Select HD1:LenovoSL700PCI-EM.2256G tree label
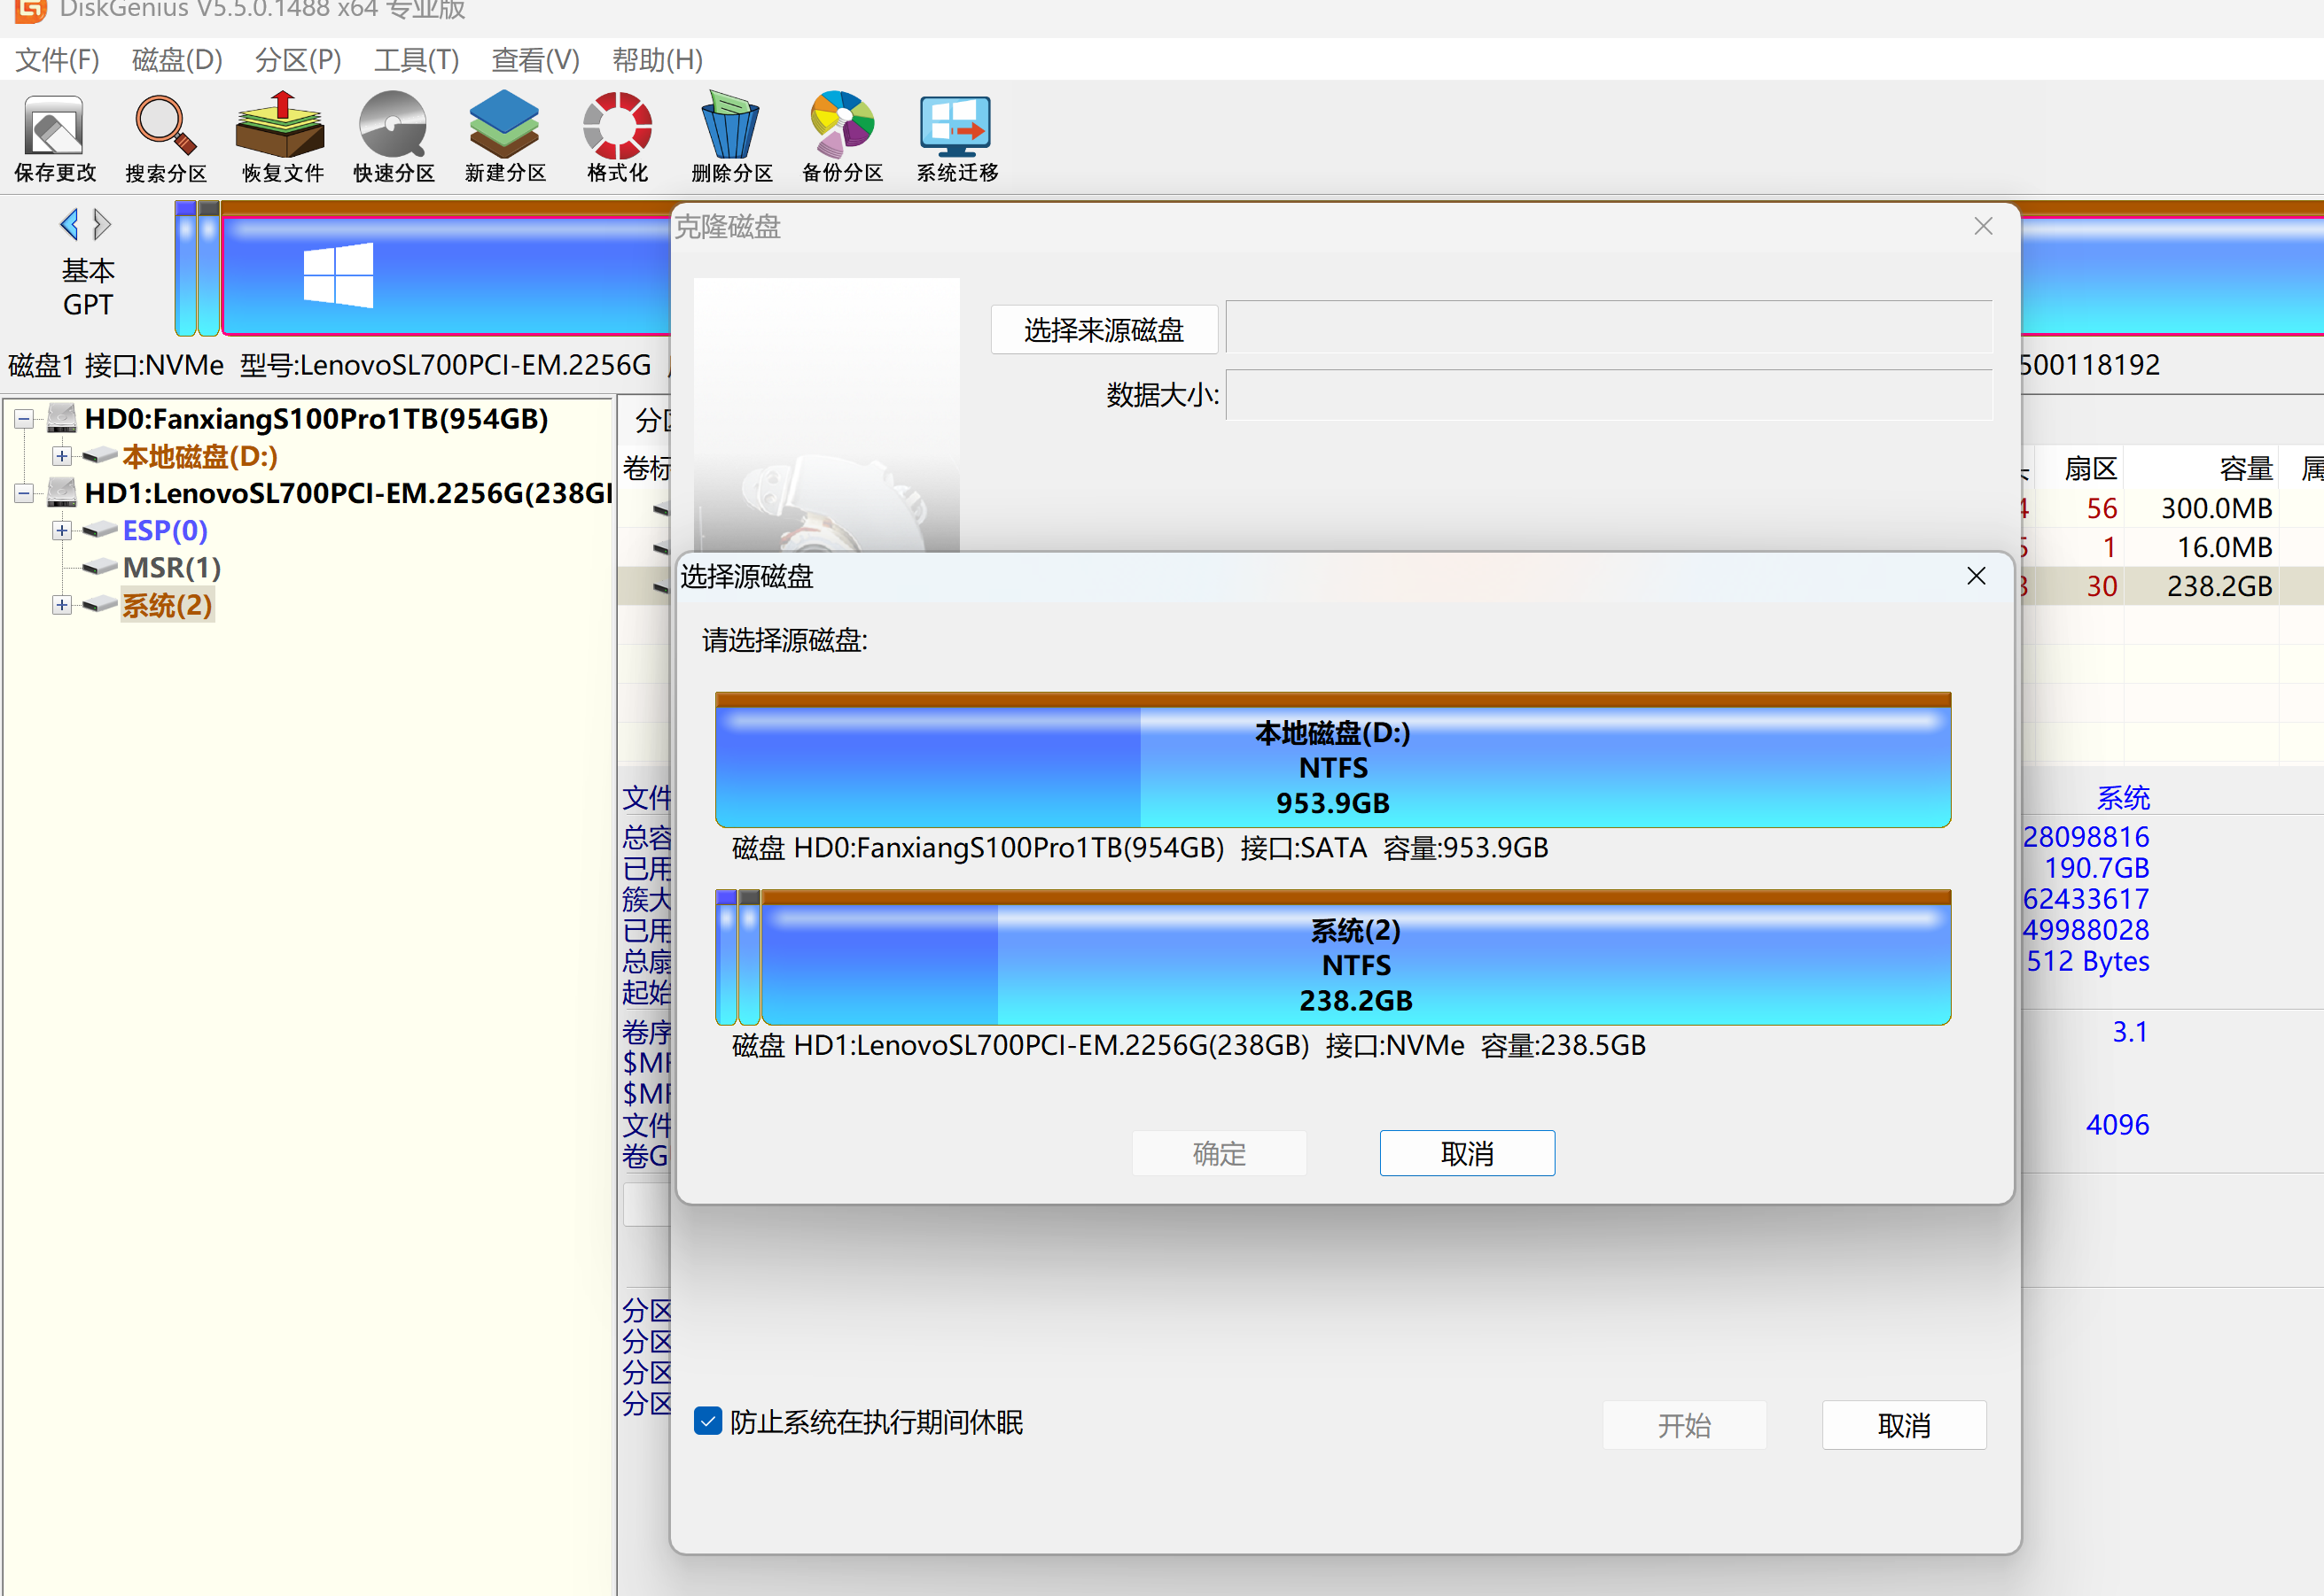This screenshot has height=1596, width=2324. click(348, 492)
